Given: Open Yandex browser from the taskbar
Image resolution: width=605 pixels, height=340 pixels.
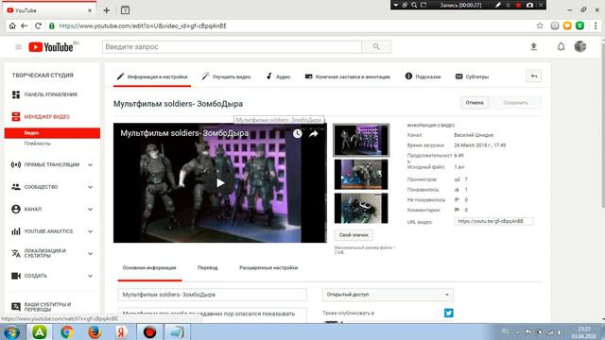Looking at the screenshot, I should (122, 331).
